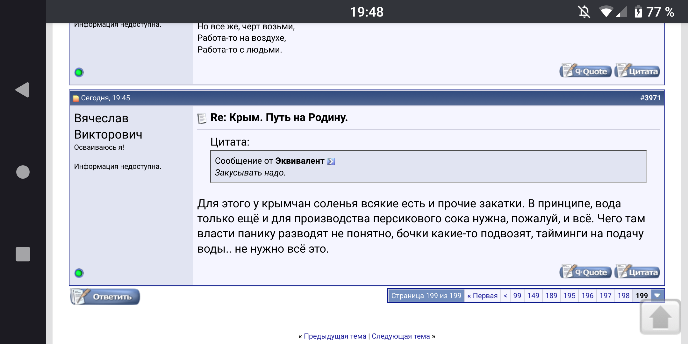Viewport: 688px width, 344px height.
Task: Click Цитата button in the upper post
Action: click(637, 71)
